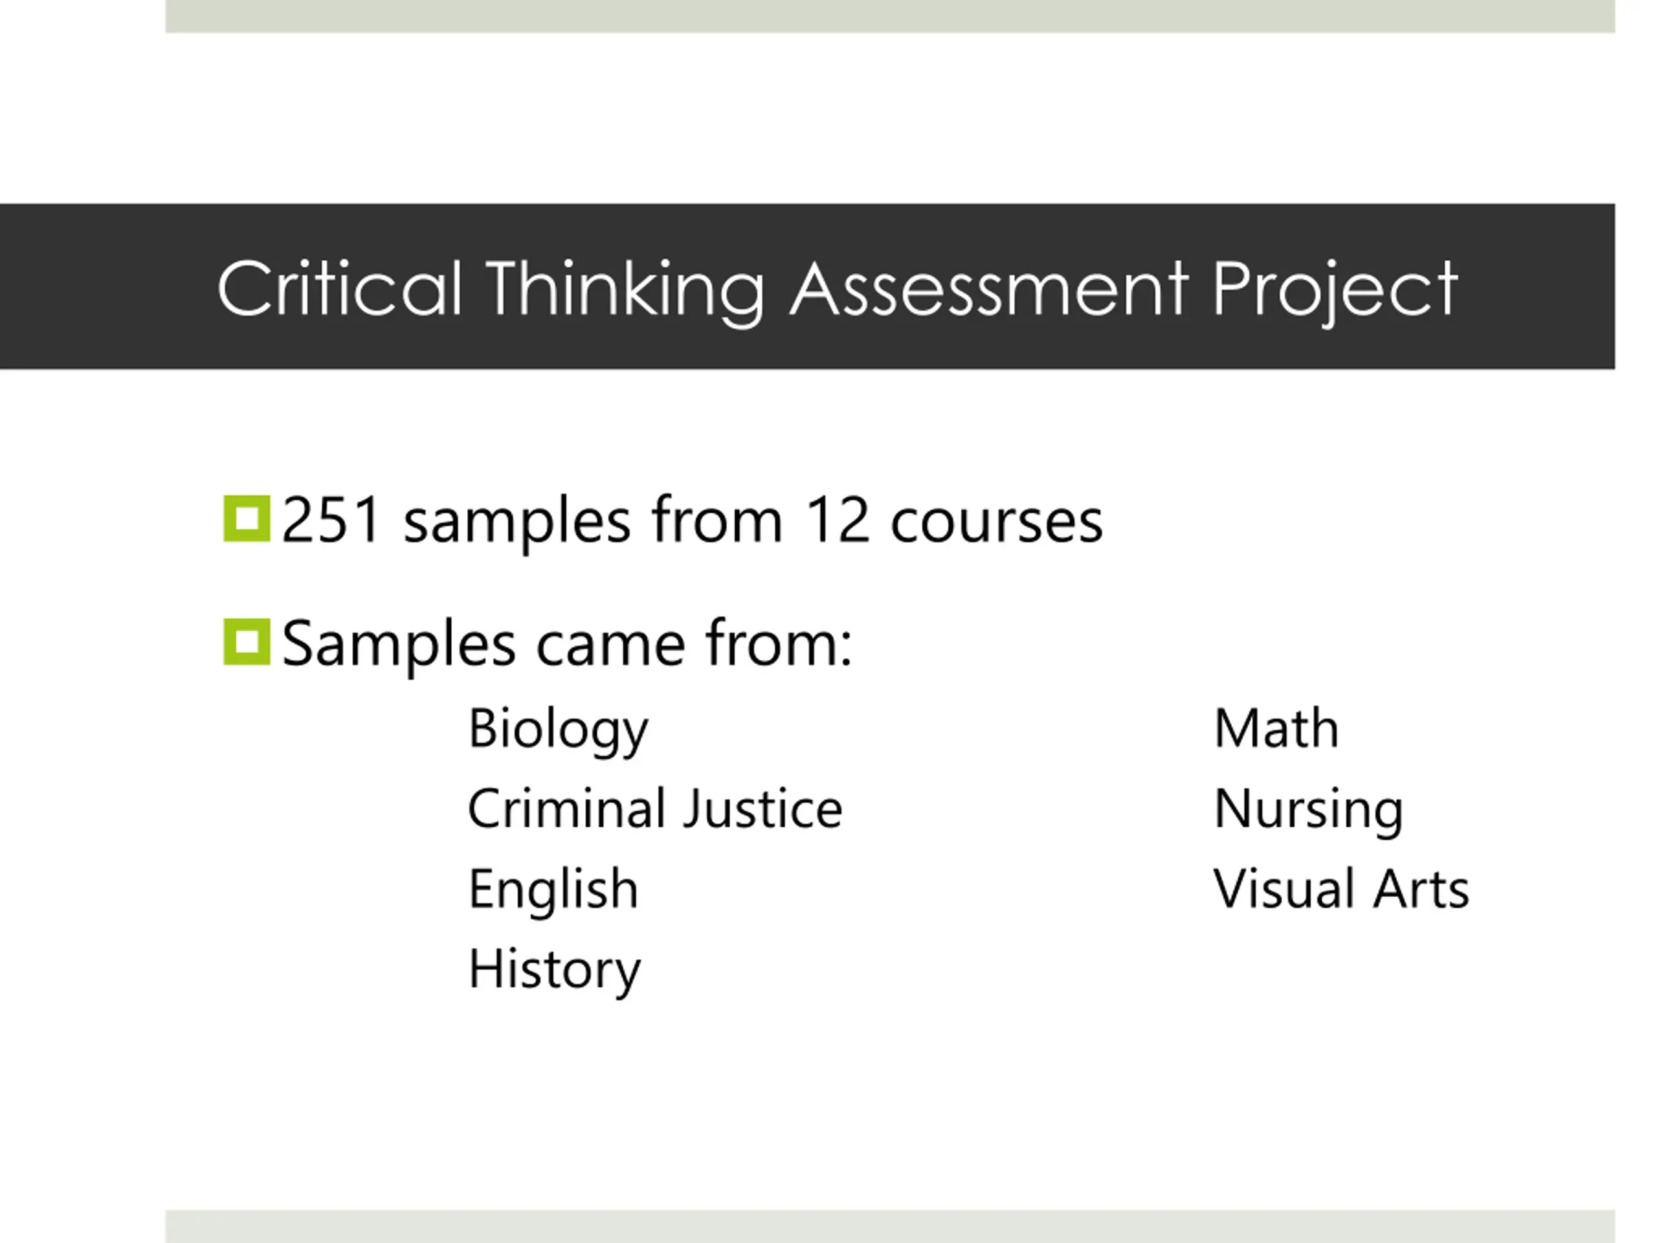Viewport: 1657px width, 1243px height.
Task: Click the gray bar at slide bottom
Action: (890, 1227)
